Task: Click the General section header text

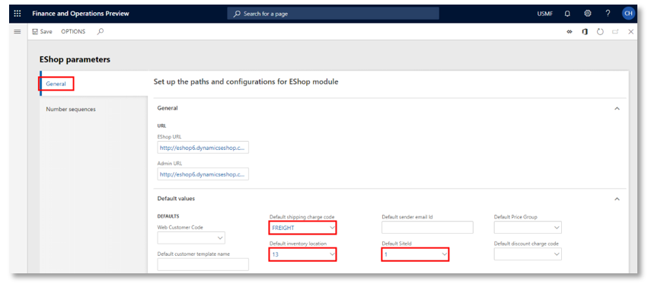Action: pos(168,108)
